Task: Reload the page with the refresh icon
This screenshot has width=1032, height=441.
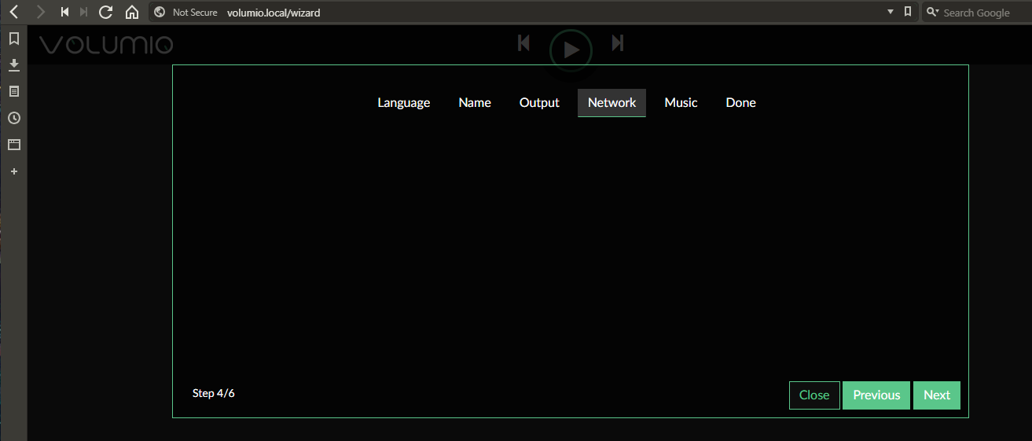Action: 105,12
